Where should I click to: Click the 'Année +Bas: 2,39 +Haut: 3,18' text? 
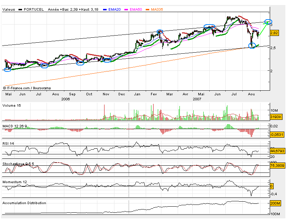click(x=73, y=10)
